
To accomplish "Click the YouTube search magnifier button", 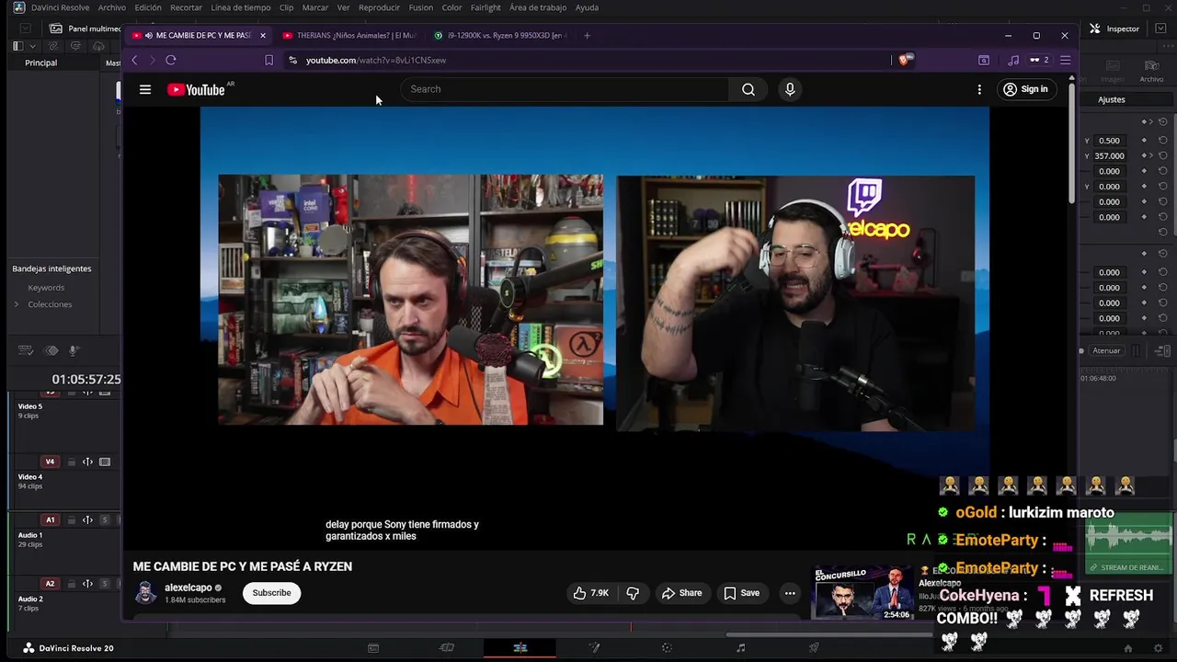I will click(748, 89).
